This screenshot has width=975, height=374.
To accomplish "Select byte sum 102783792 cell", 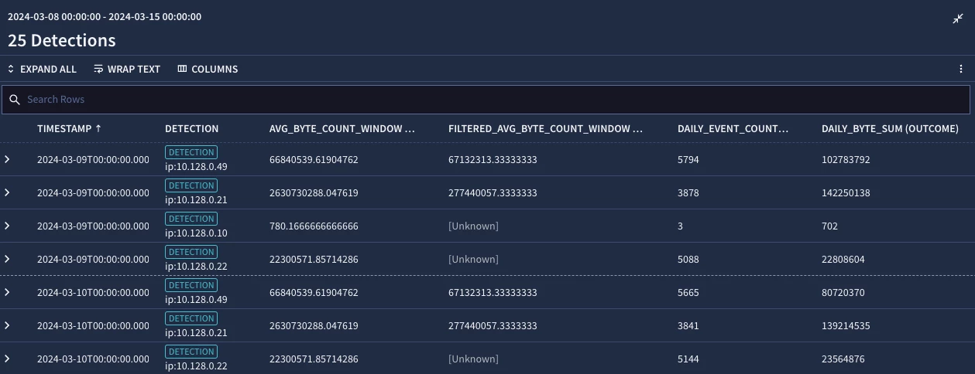I will tap(846, 160).
